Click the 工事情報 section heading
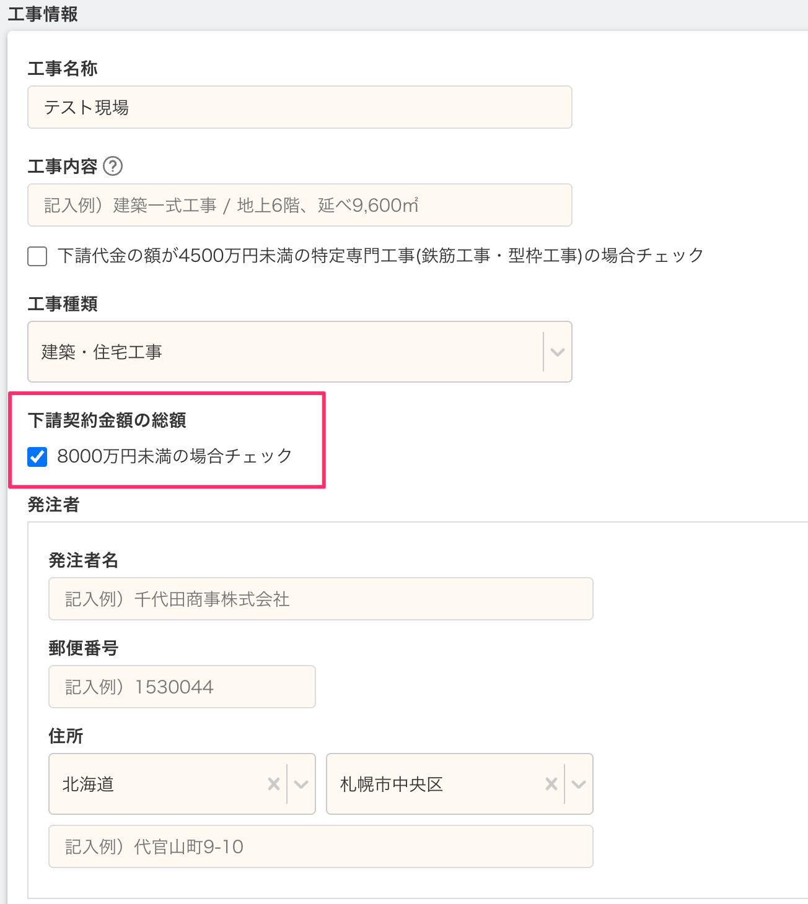 [43, 14]
